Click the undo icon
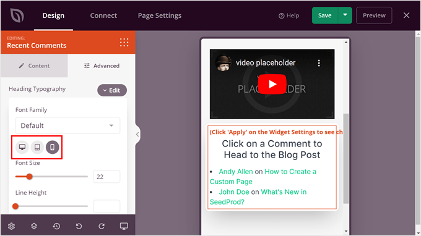This screenshot has height=236, width=421. 79,226
